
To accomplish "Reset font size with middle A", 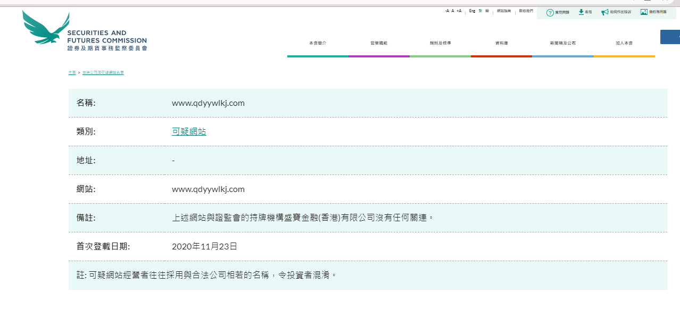I will click(x=453, y=11).
